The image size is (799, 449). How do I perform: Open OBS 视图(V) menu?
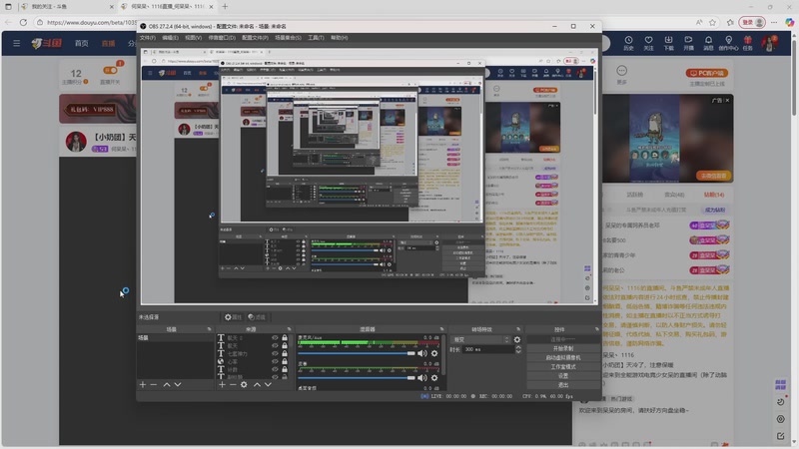click(x=193, y=38)
